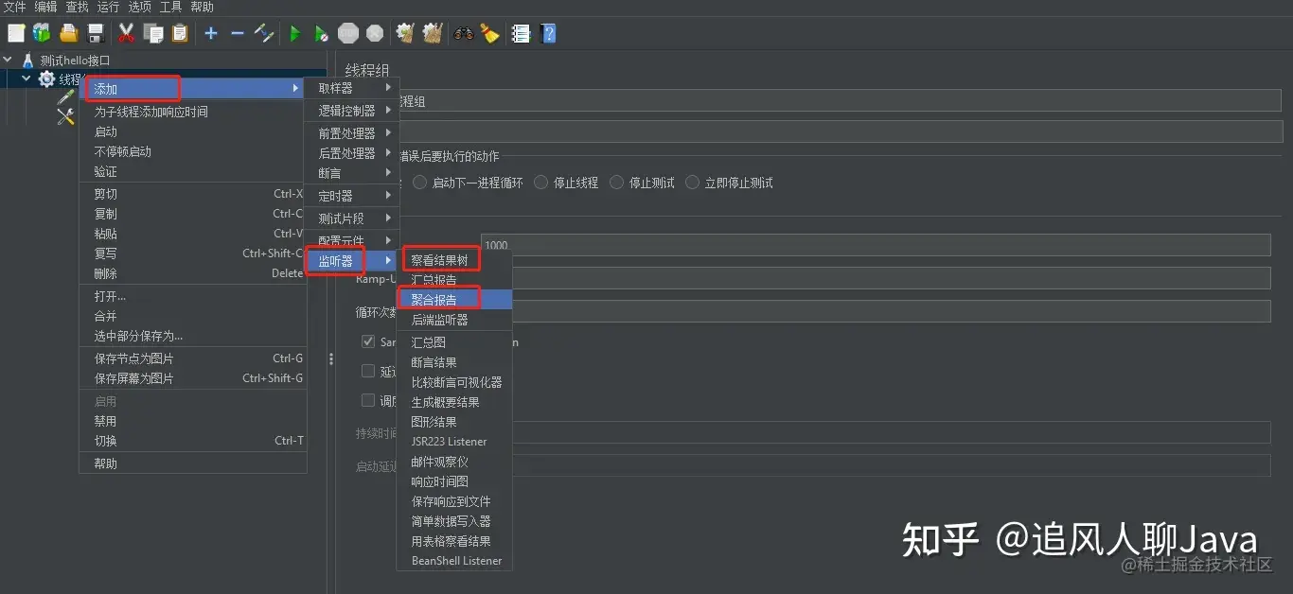The height and width of the screenshot is (594, 1293).
Task: Select 响应时间图 in the listener list
Action: pos(454,481)
